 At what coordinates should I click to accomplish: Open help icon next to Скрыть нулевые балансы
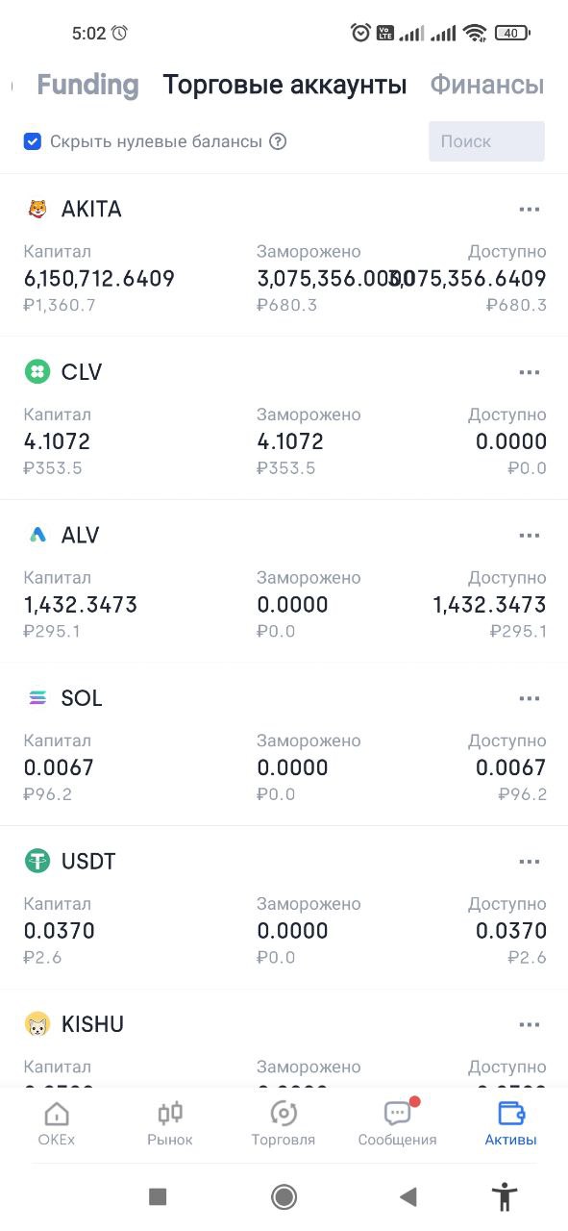pos(278,141)
